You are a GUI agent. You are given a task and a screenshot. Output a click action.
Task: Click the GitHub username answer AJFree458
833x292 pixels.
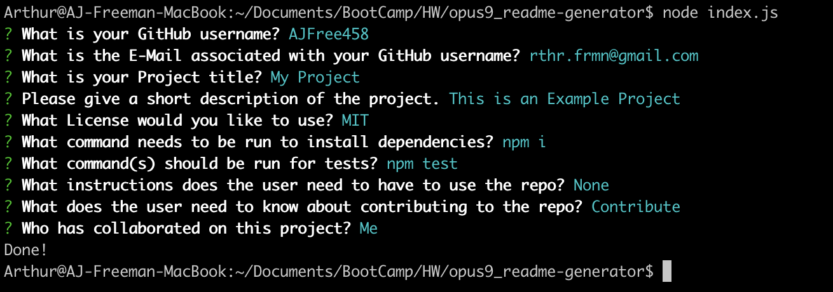pyautogui.click(x=328, y=34)
